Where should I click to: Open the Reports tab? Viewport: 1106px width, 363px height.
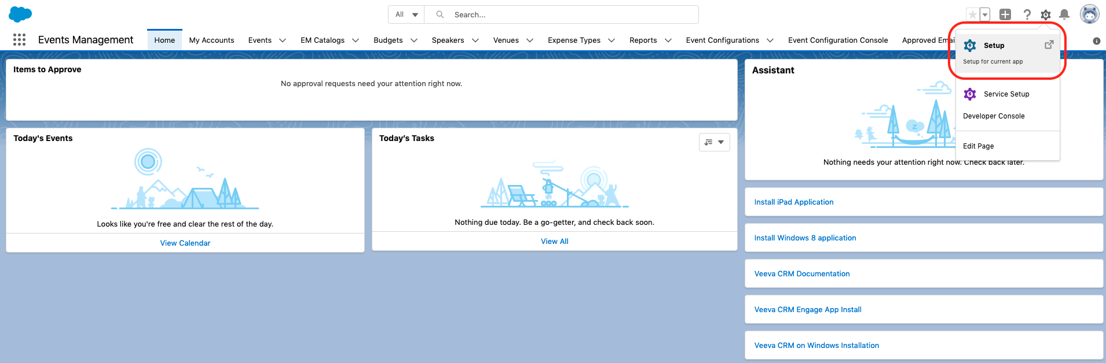point(643,40)
